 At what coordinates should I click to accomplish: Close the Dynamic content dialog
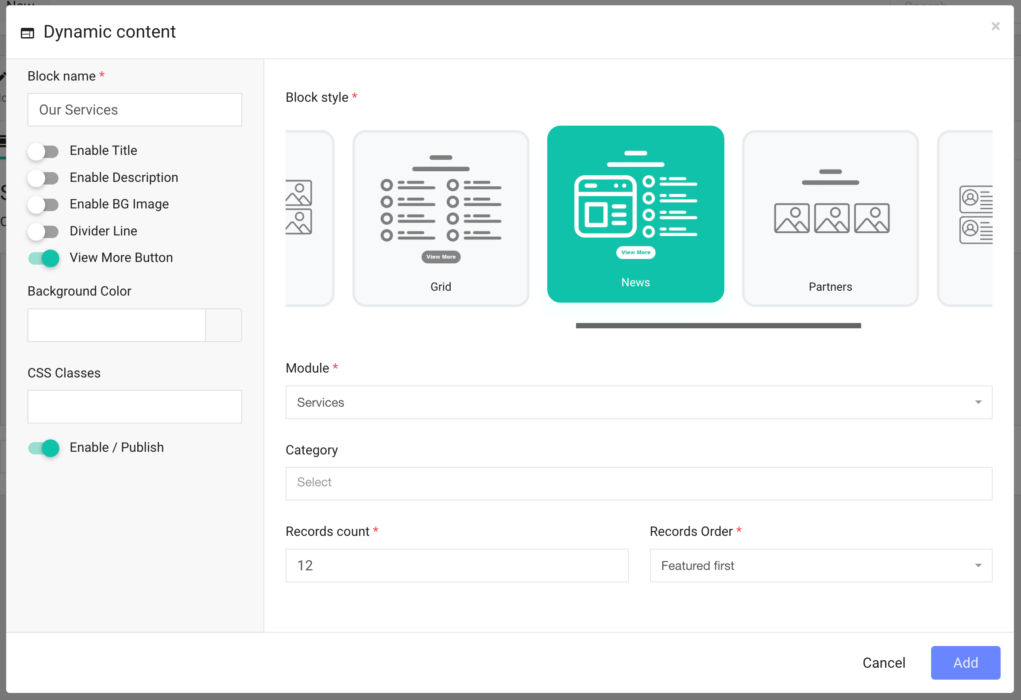tap(995, 27)
